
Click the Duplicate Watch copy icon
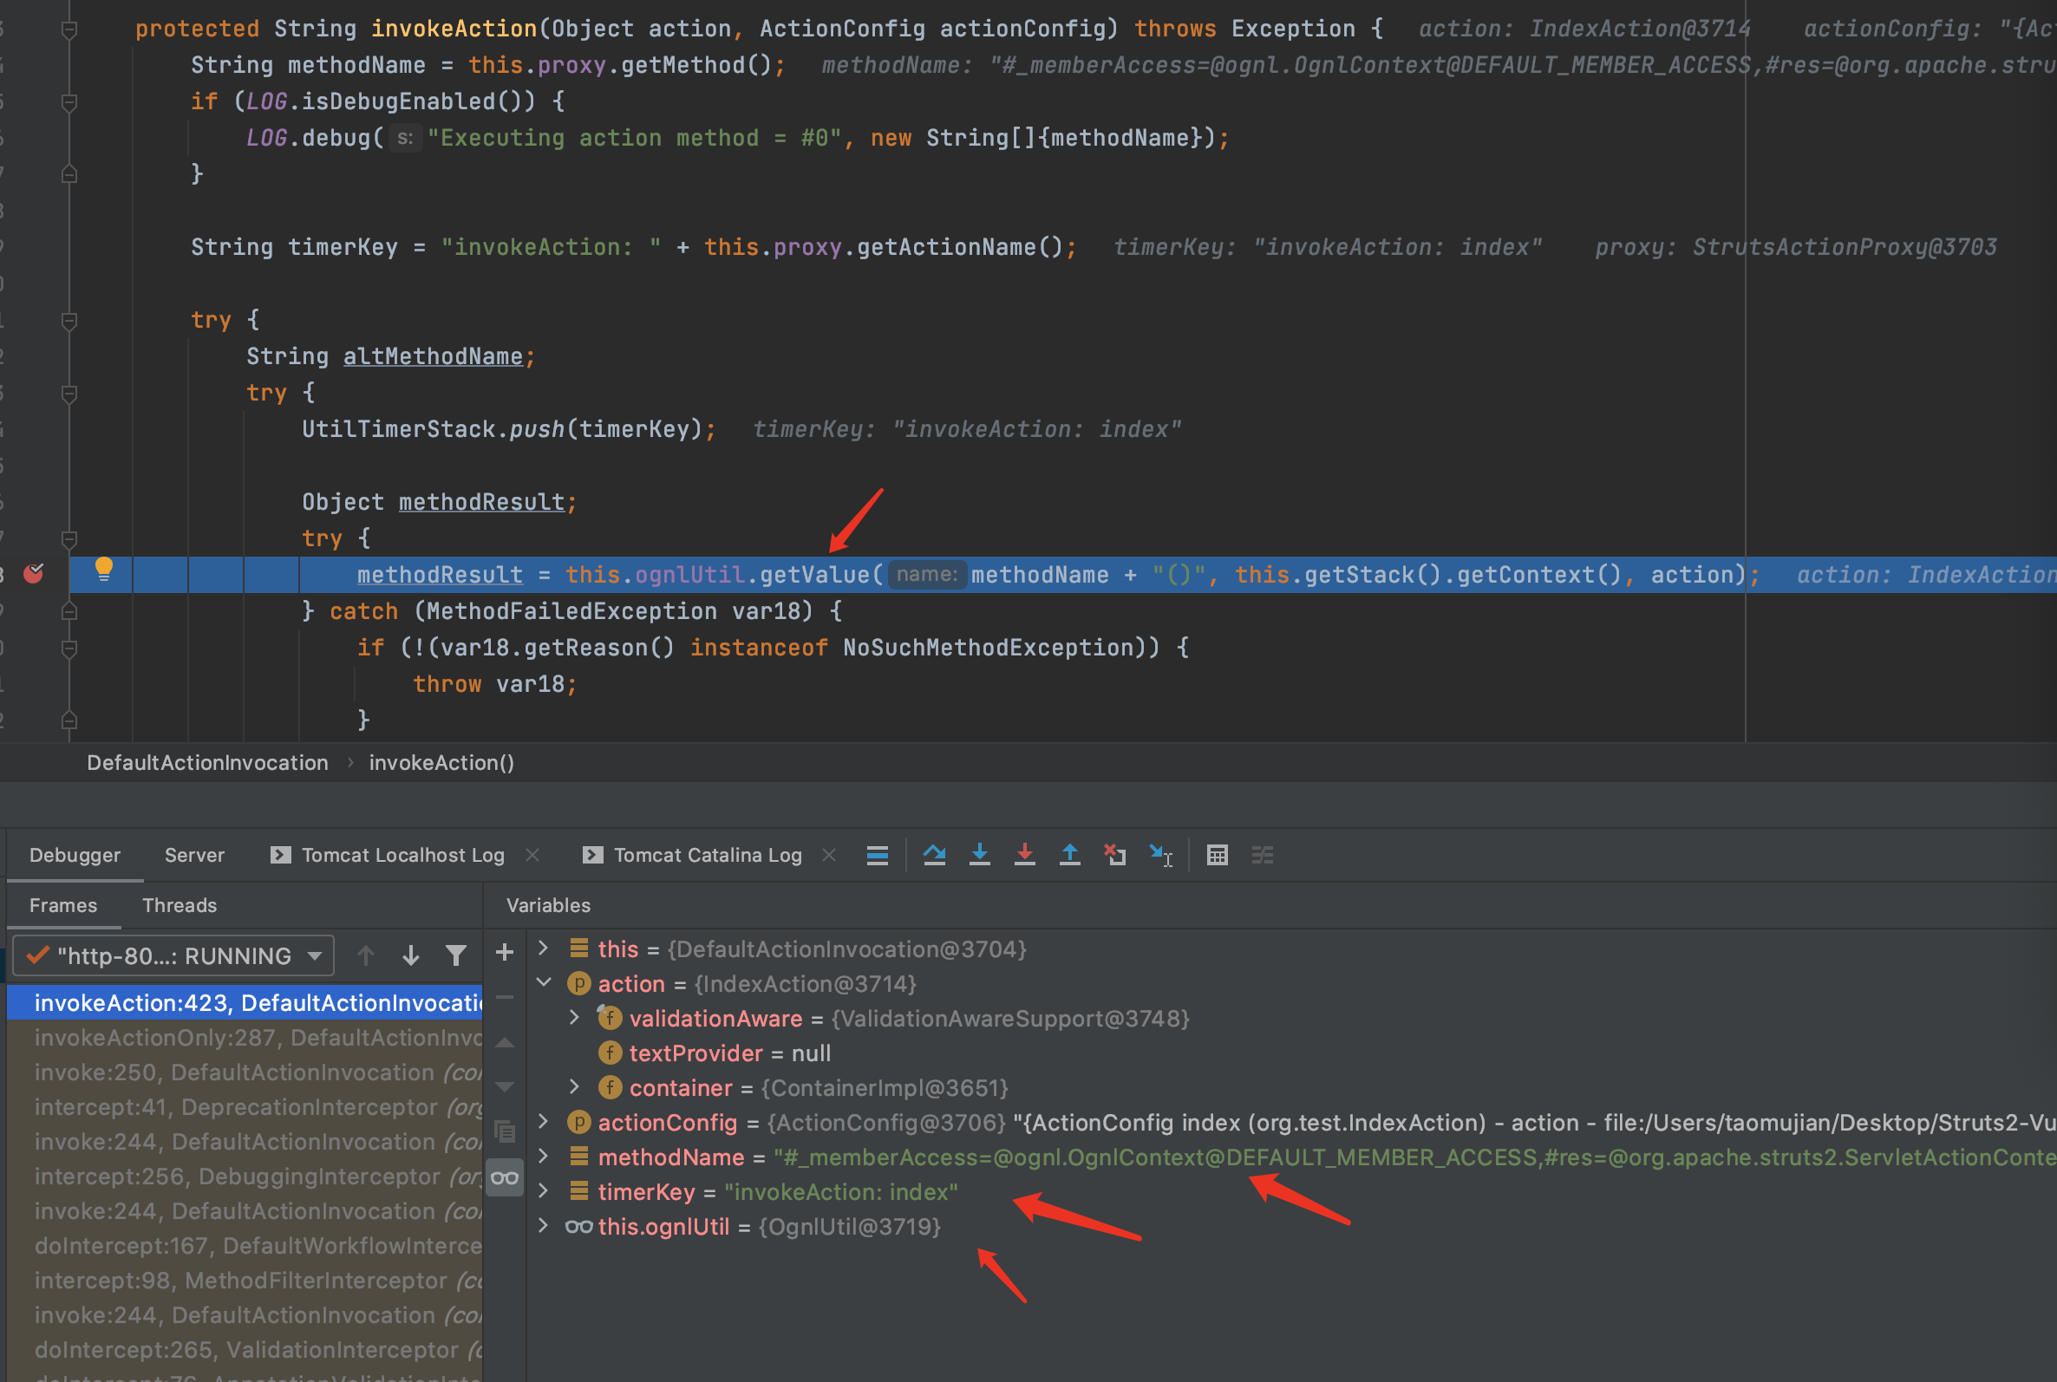pos(505,1131)
